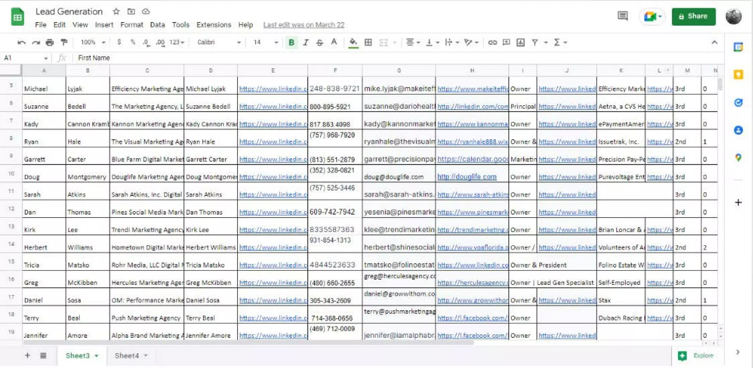
Task: Switch to the Sheet4 tab
Action: pos(127,356)
